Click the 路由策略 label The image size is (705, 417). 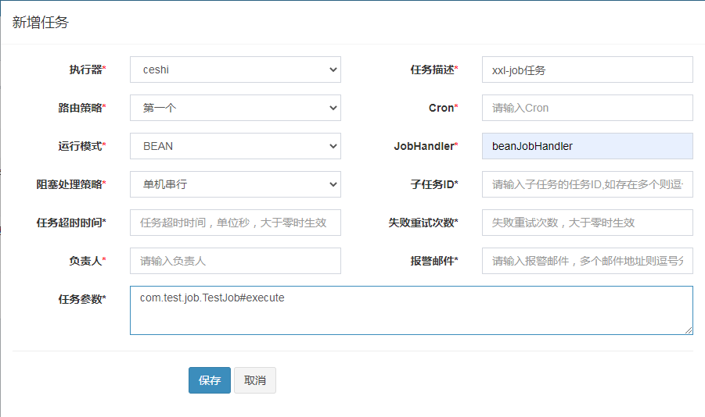point(82,108)
